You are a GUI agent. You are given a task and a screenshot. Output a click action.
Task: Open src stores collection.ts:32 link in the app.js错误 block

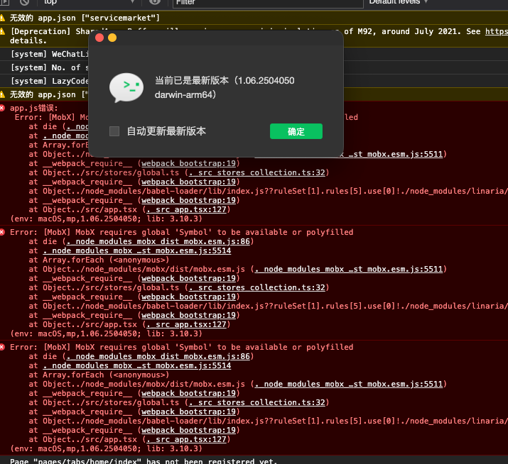tap(257, 173)
